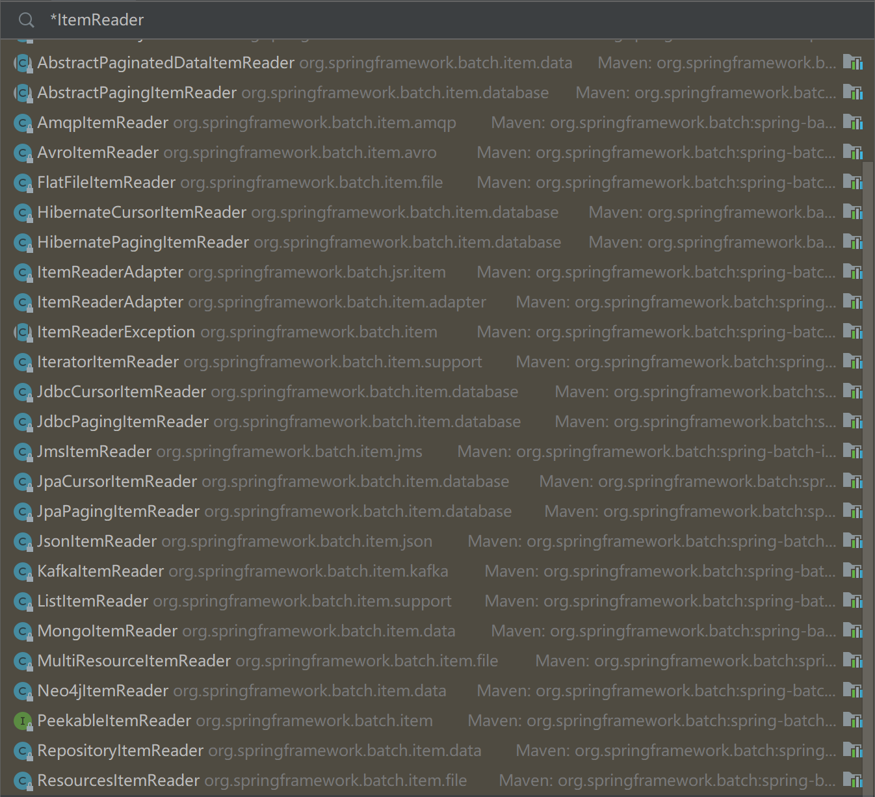Select JdbcCursorItemReader from results

pos(122,392)
